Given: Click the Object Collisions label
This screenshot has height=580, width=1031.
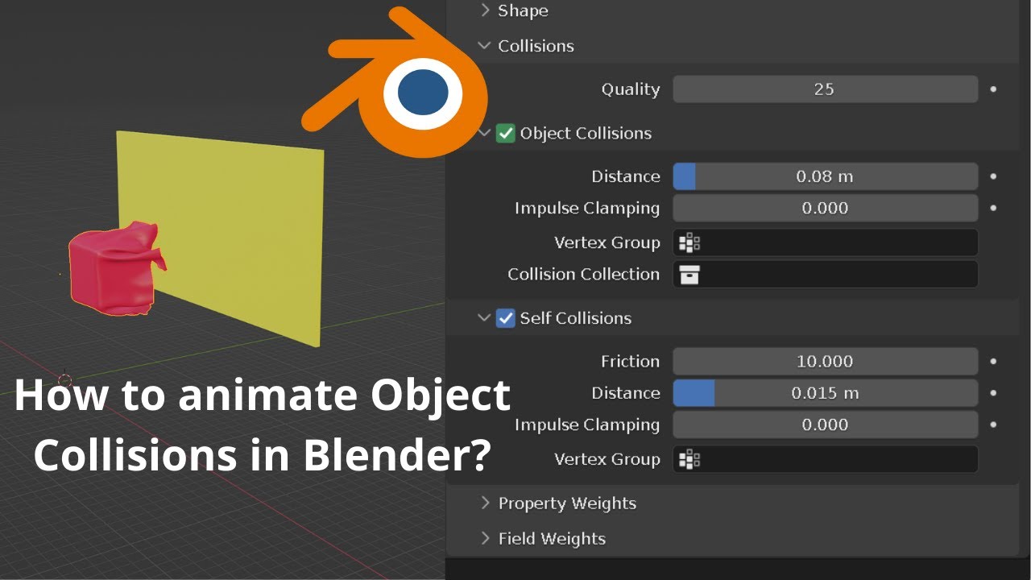Looking at the screenshot, I should pyautogui.click(x=586, y=133).
